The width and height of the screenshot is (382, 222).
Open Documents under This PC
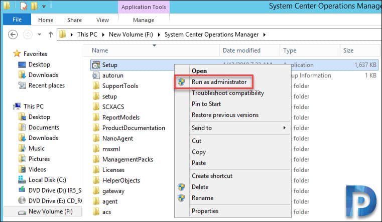pos(44,127)
